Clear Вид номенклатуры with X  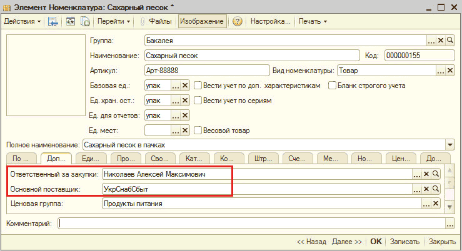pos(450,71)
